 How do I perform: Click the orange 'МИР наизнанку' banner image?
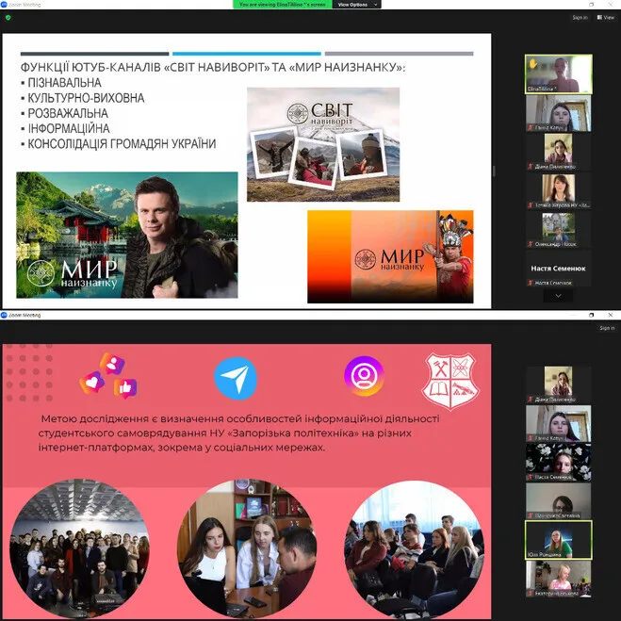tap(390, 256)
